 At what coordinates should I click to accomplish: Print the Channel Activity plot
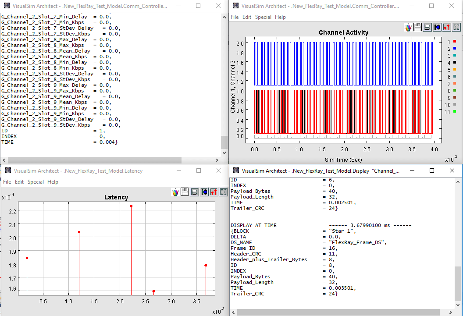tap(427, 27)
